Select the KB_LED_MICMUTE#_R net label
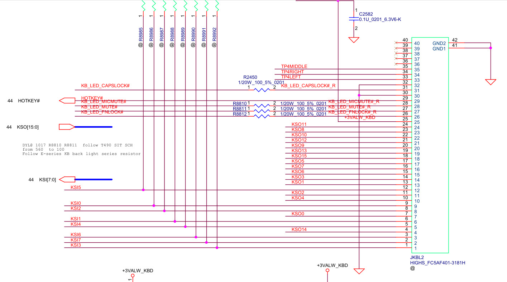Viewport: 507px width, 282px height. coord(354,102)
